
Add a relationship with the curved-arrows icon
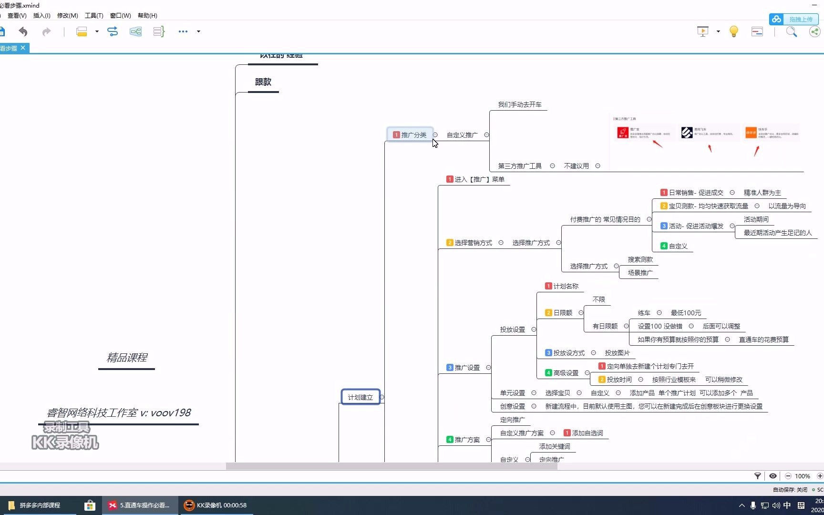tap(113, 31)
